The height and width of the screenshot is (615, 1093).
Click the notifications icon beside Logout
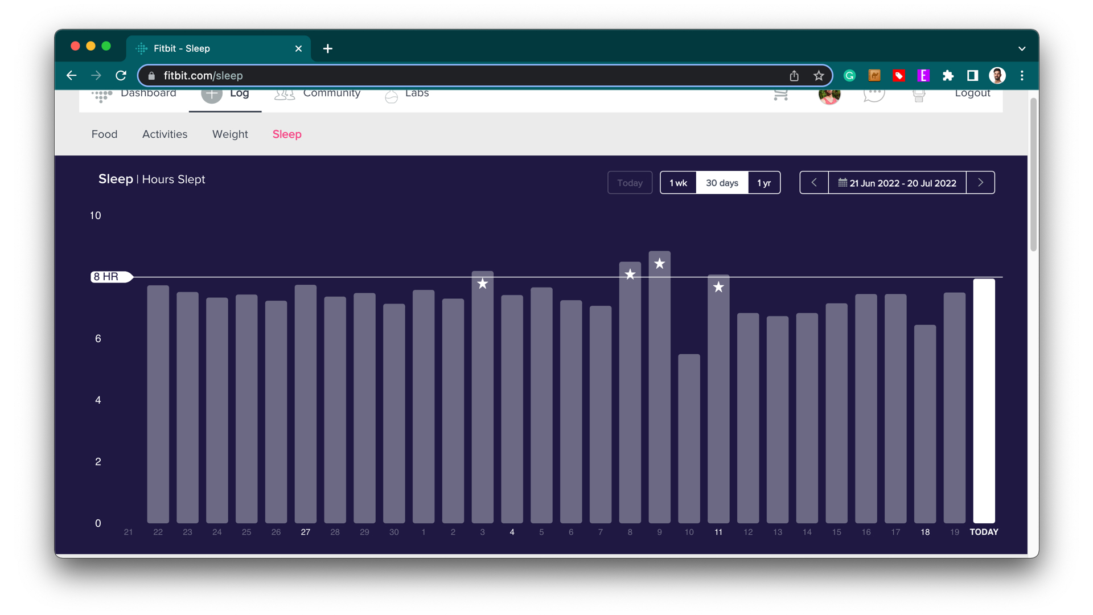tap(919, 96)
